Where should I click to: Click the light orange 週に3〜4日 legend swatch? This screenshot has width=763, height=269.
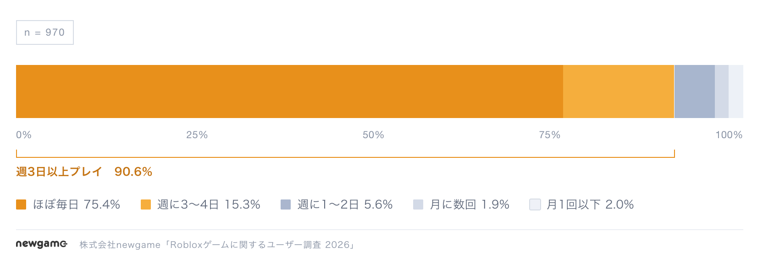(146, 204)
